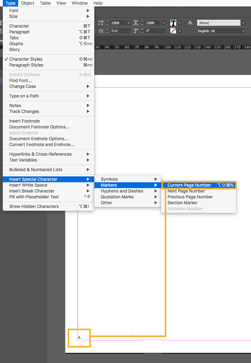This screenshot has width=251, height=363.
Task: Click the skew (false italic) icon
Action: tap(136, 31)
